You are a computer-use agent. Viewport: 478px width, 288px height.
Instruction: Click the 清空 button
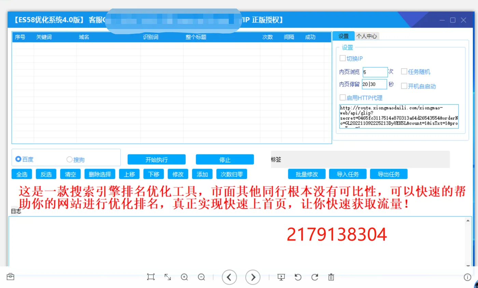[70, 174]
